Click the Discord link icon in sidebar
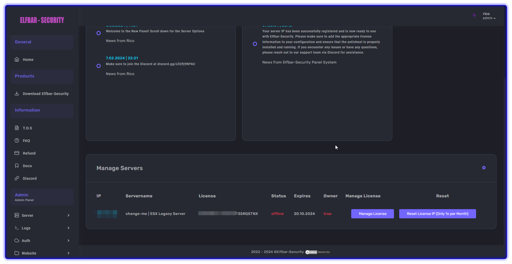The height and width of the screenshot is (264, 512). pyautogui.click(x=17, y=178)
